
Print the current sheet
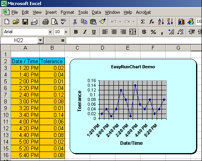(x=46, y=22)
